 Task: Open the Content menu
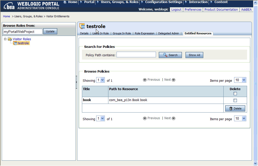221,2
